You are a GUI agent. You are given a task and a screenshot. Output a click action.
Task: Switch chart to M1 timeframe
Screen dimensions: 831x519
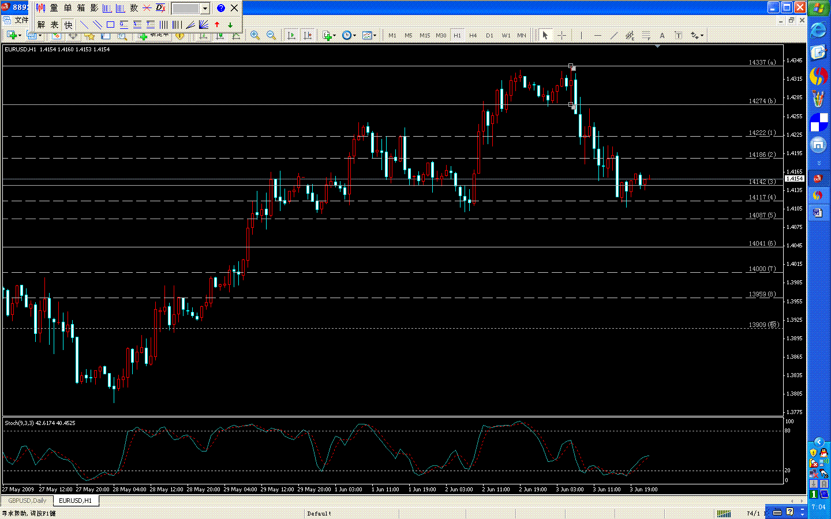(x=392, y=36)
